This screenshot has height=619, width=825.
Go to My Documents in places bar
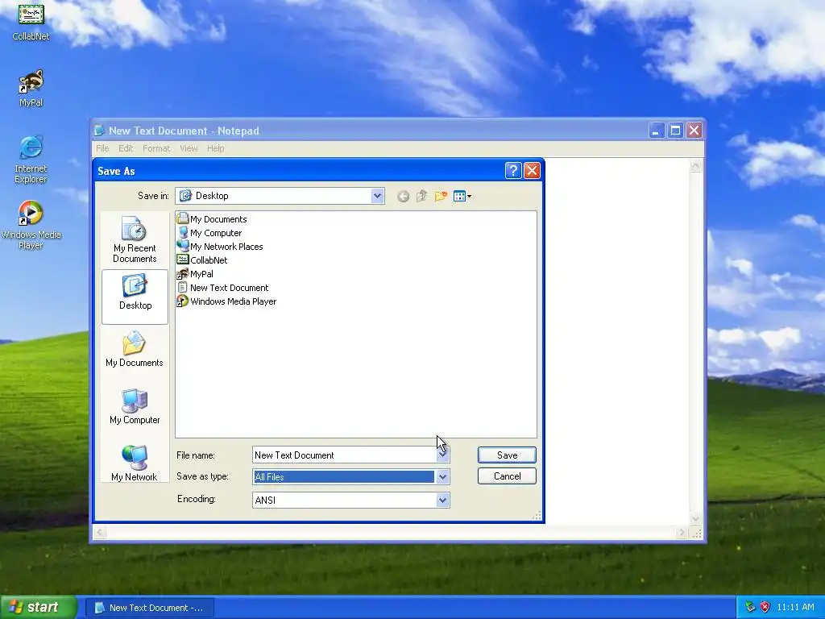point(135,349)
